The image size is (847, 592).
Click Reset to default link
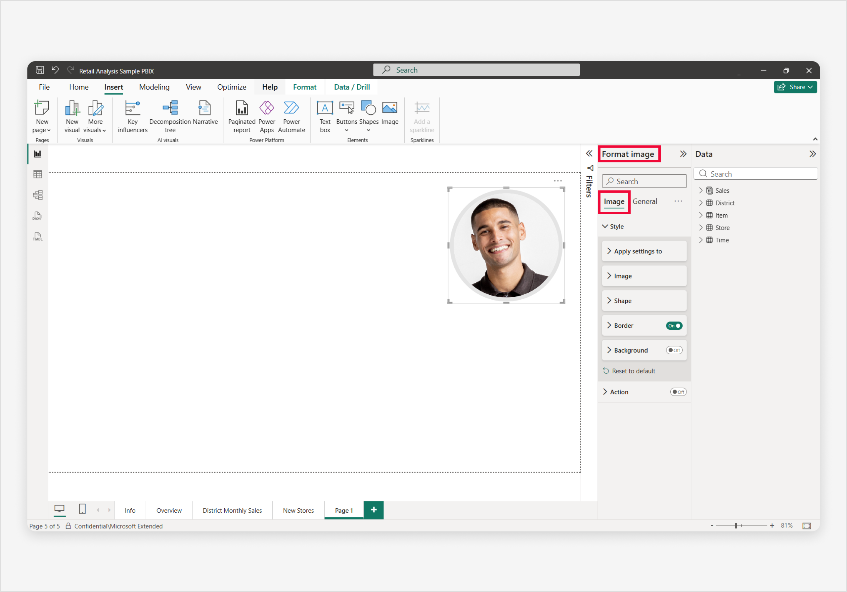(633, 371)
